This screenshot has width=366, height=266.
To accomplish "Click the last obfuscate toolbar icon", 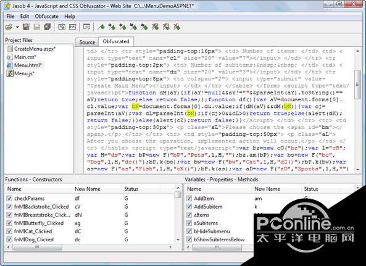I will tap(177, 27).
